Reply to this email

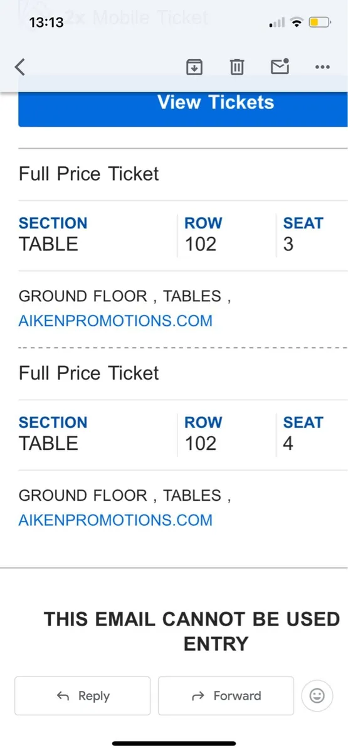(x=82, y=695)
